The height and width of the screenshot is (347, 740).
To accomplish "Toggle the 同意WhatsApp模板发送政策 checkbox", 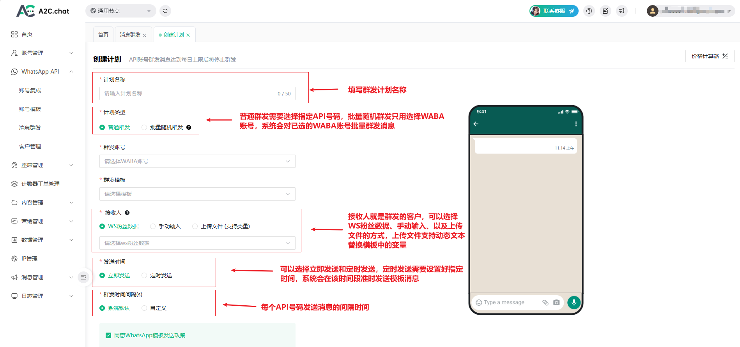I will point(108,335).
